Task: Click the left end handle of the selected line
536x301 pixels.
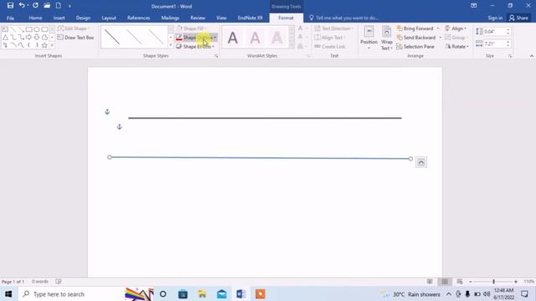Action: (110, 157)
